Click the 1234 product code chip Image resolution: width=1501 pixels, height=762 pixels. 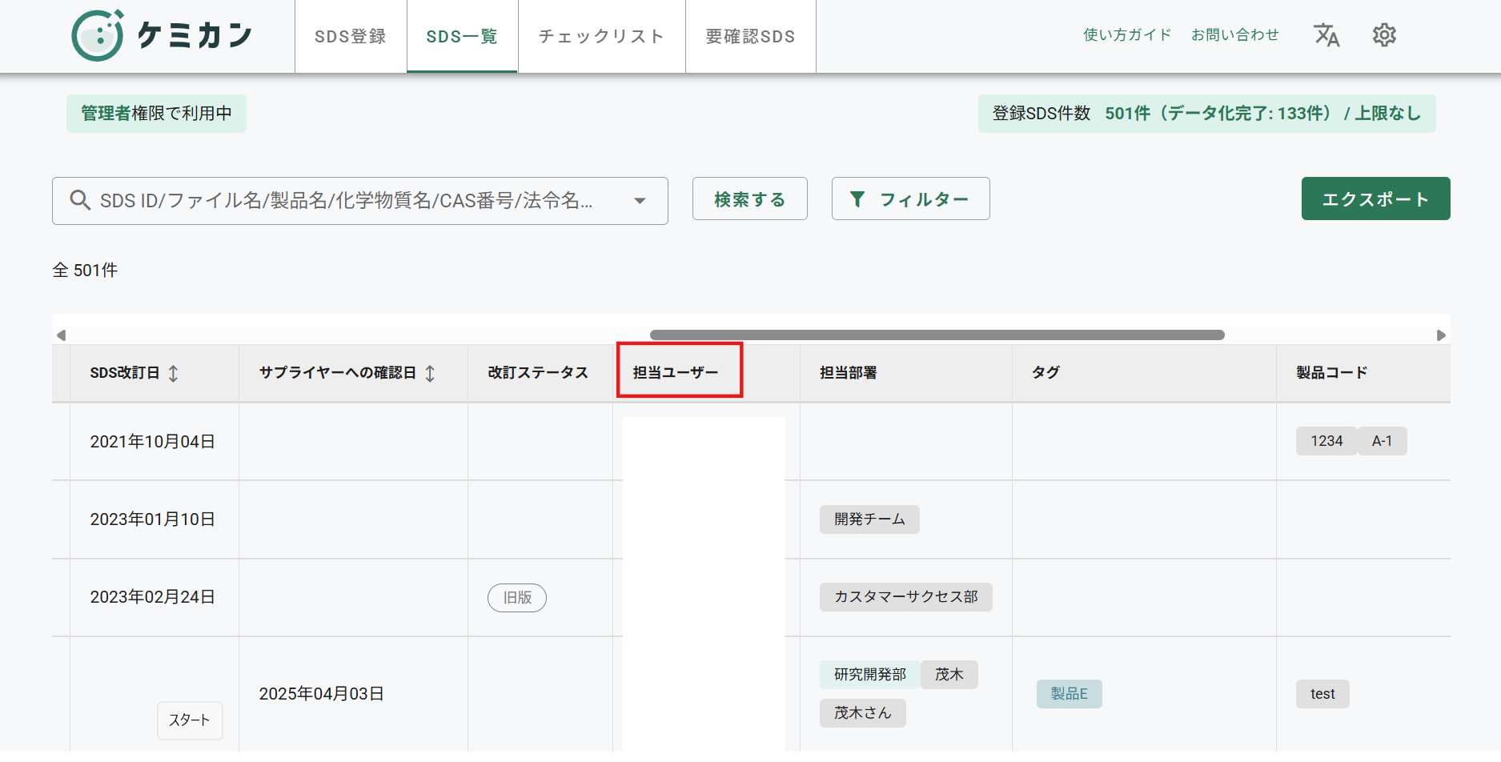1326,441
